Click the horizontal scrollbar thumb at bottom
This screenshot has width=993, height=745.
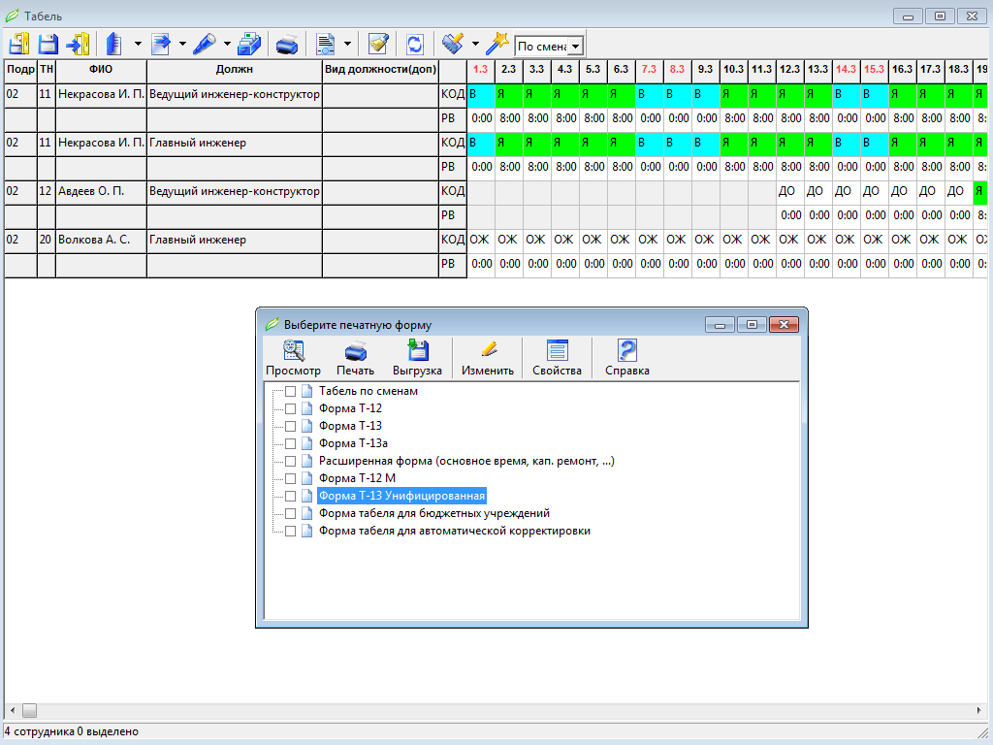[29, 710]
